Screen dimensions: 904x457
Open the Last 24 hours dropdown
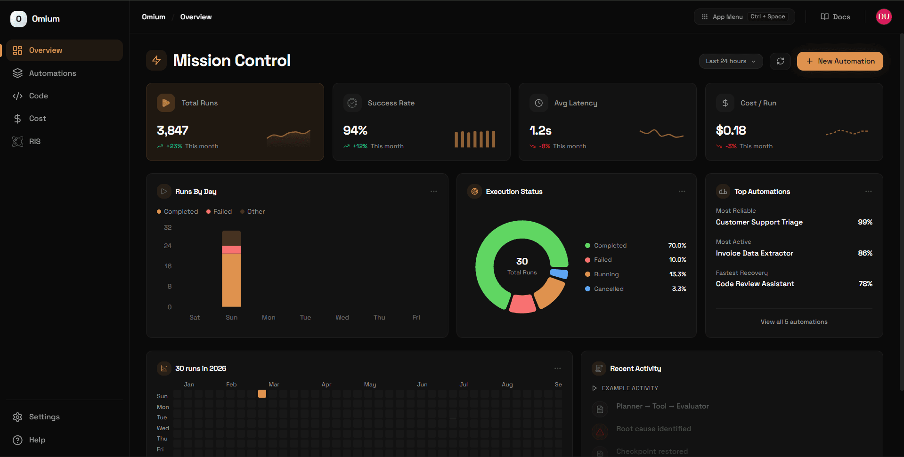pos(731,61)
